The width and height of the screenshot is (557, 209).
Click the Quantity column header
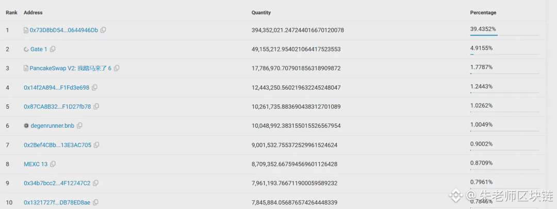pyautogui.click(x=261, y=12)
